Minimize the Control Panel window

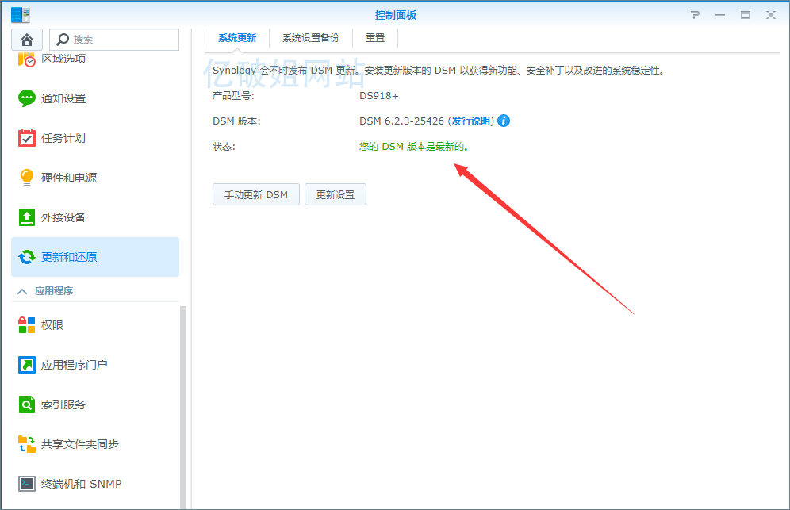click(x=720, y=15)
